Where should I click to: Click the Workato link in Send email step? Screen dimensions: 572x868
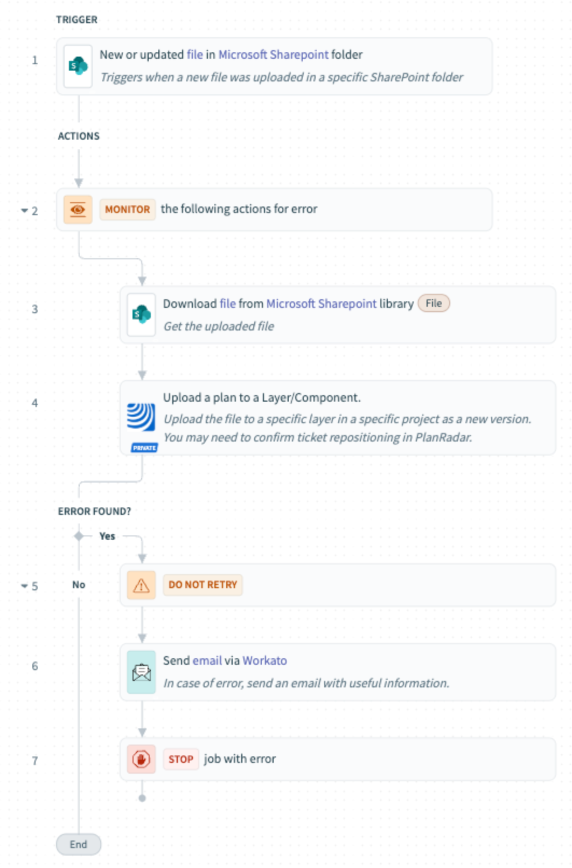pos(264,660)
